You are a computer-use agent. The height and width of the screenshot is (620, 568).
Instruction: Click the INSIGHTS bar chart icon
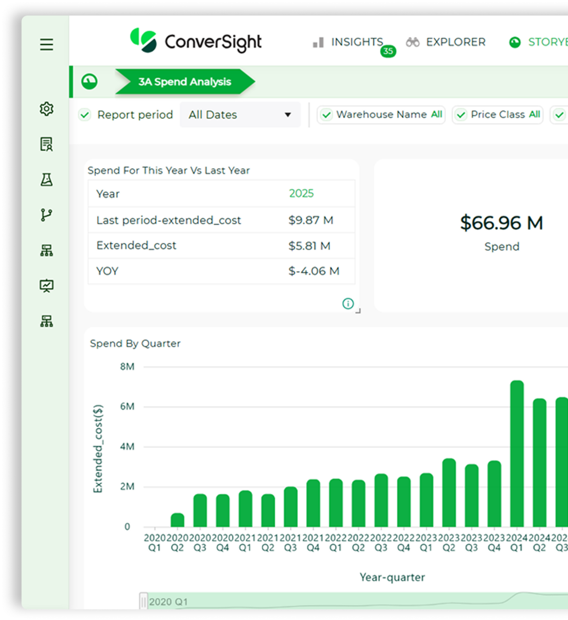[318, 42]
